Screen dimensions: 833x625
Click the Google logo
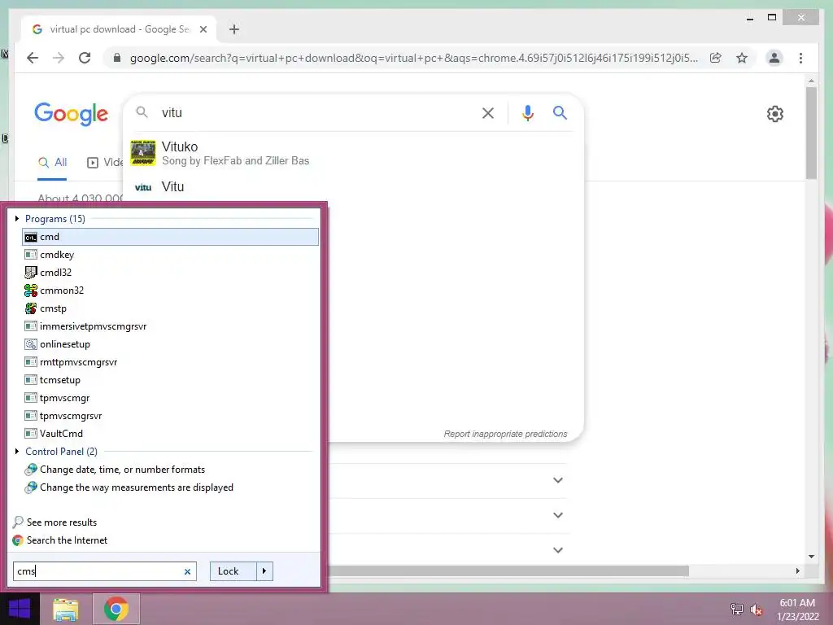(72, 113)
